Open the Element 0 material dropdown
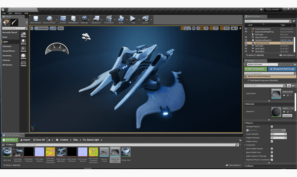Viewport: 297px width, 177px height. click(x=288, y=108)
